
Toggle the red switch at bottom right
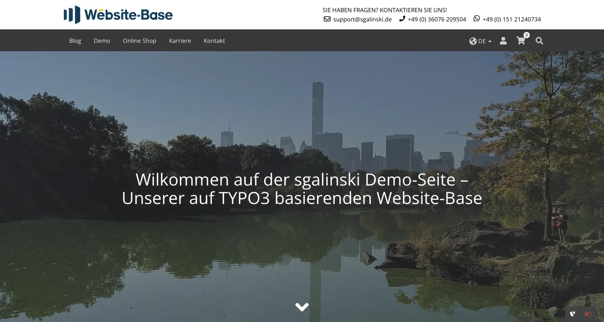(588, 314)
